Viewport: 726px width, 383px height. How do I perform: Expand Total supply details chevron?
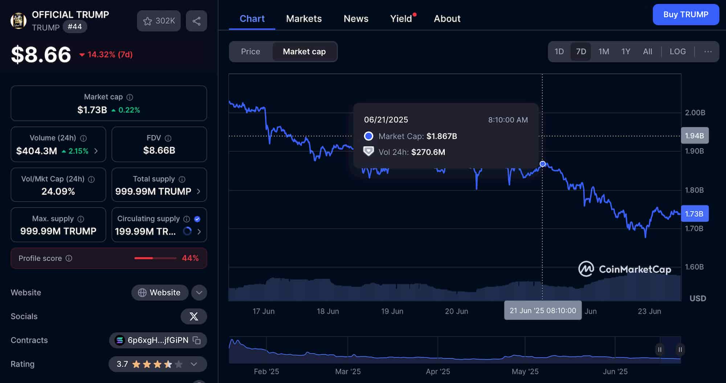click(198, 191)
